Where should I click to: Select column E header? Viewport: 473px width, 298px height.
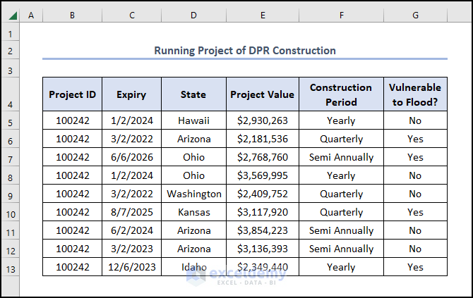[263, 15]
